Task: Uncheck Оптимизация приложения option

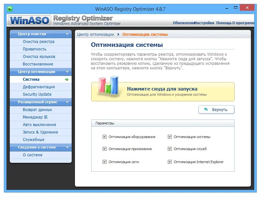Action: click(105, 149)
